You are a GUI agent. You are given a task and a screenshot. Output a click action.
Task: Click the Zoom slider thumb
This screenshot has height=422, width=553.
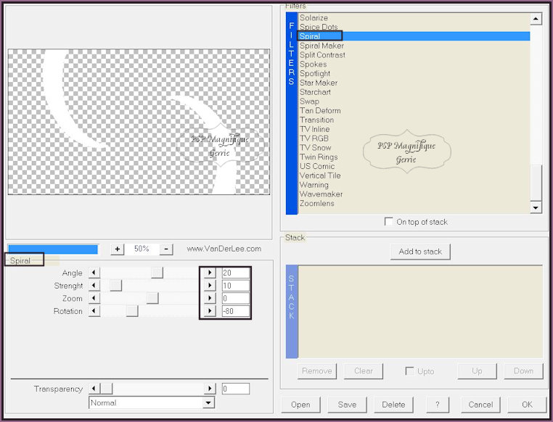point(152,298)
